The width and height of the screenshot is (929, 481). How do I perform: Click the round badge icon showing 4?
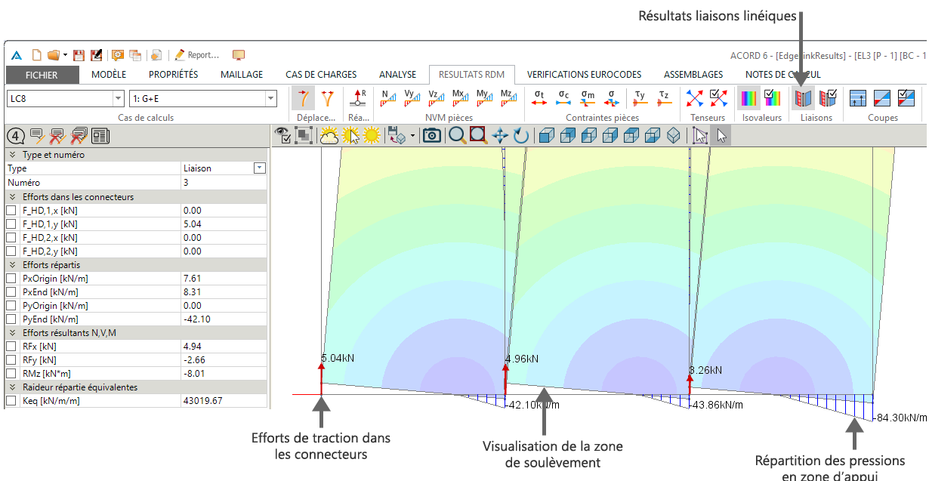coord(16,136)
